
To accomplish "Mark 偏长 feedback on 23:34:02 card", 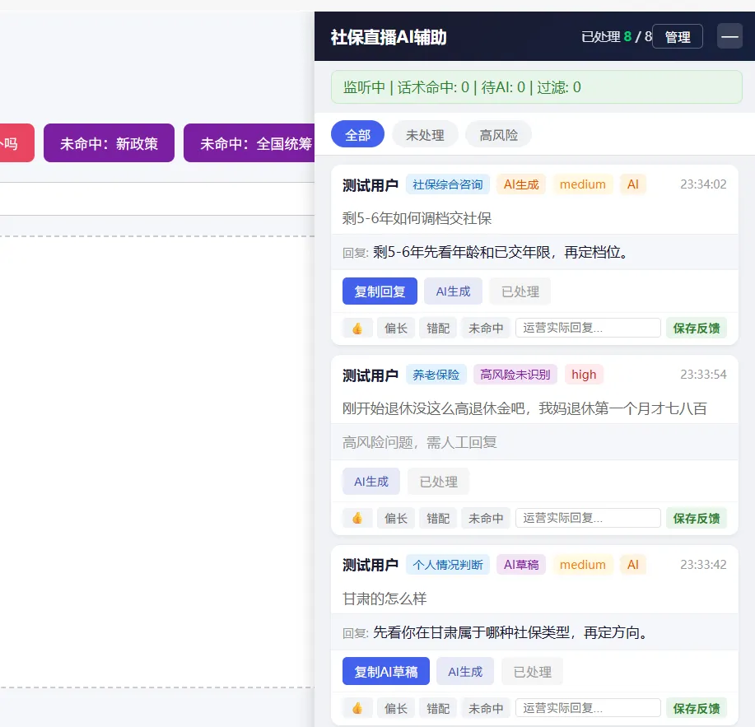I will point(396,329).
